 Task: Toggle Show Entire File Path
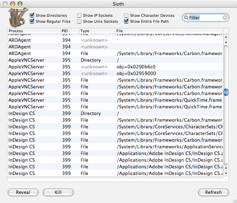point(126,21)
